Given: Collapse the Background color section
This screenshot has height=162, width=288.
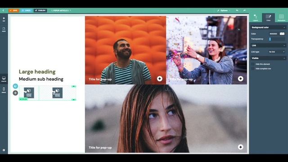Looking at the screenshot, I should pyautogui.click(x=268, y=27).
